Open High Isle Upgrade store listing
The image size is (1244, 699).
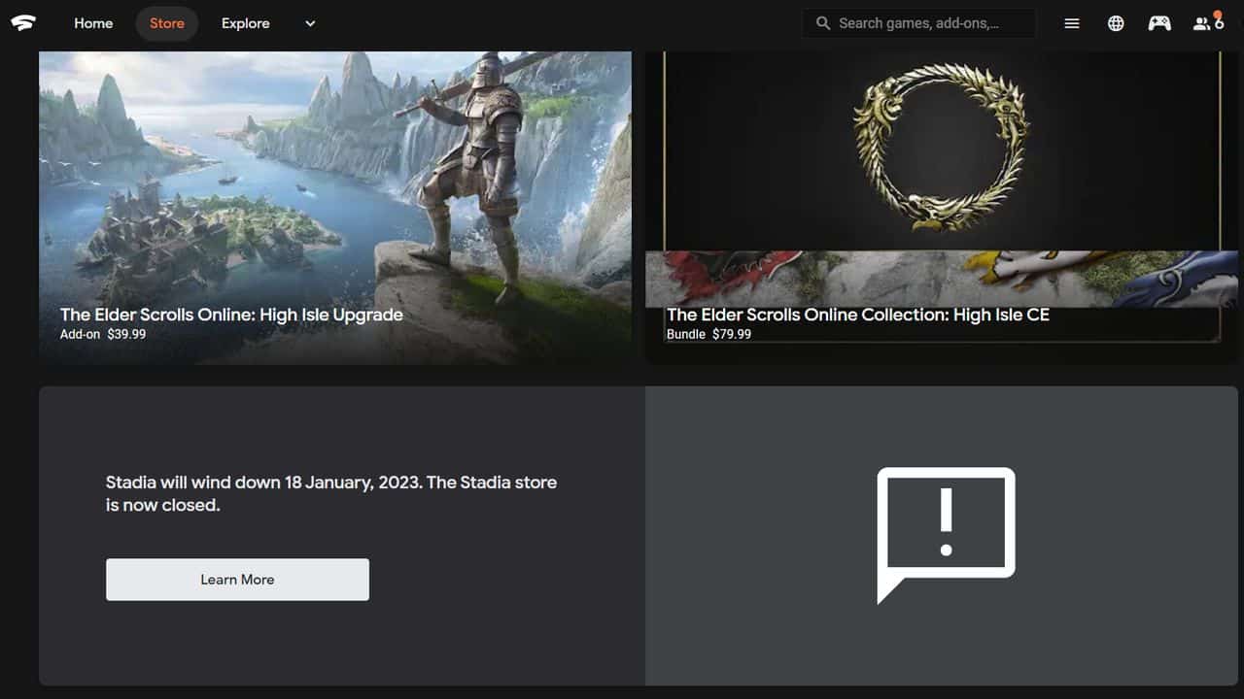click(231, 315)
